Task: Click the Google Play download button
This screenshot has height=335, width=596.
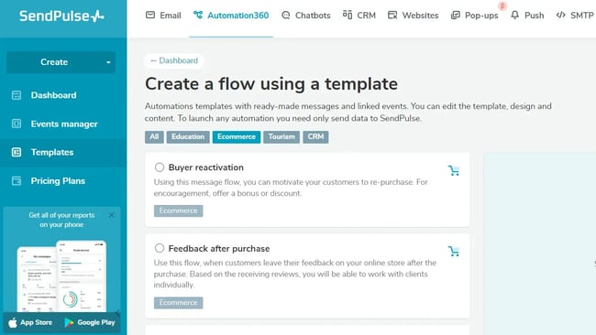Action: tap(90, 322)
